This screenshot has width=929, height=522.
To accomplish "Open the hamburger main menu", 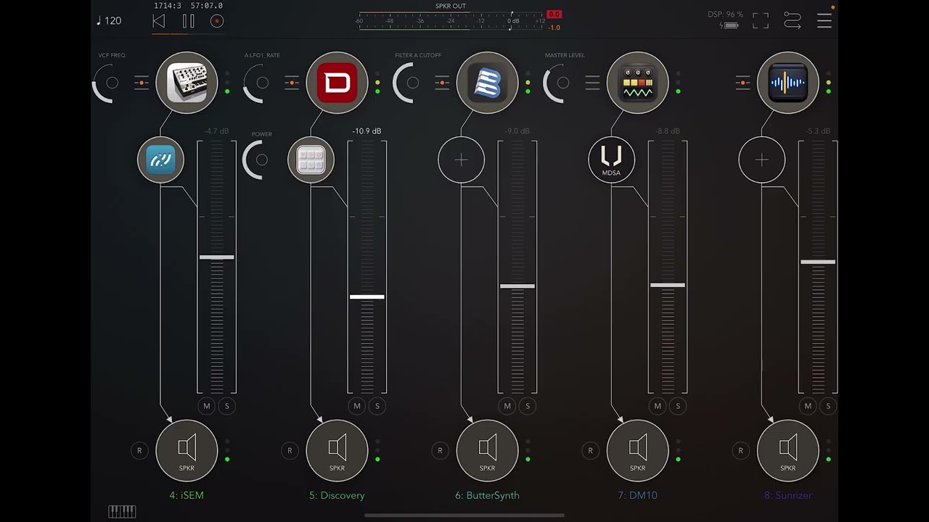I will [x=824, y=21].
